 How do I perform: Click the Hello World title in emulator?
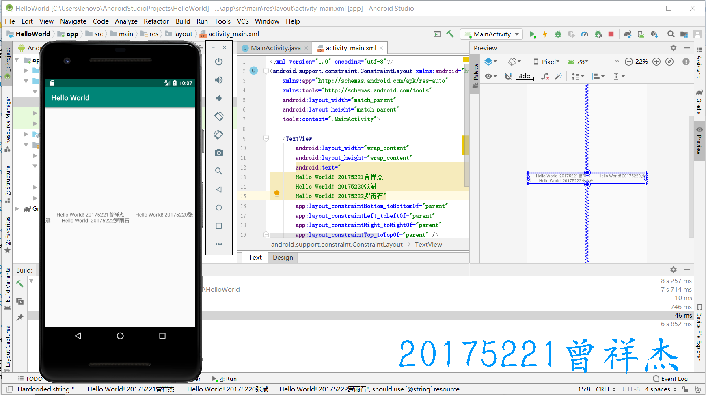tap(70, 98)
